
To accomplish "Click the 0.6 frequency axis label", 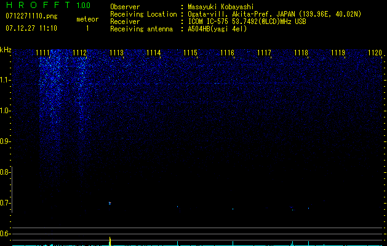I will 5,234.
